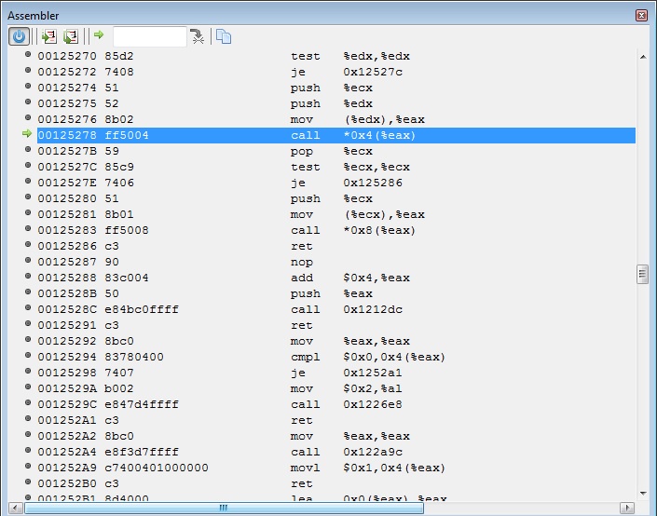657x516 pixels.
Task: Close the Assembler panel
Action: 641,16
